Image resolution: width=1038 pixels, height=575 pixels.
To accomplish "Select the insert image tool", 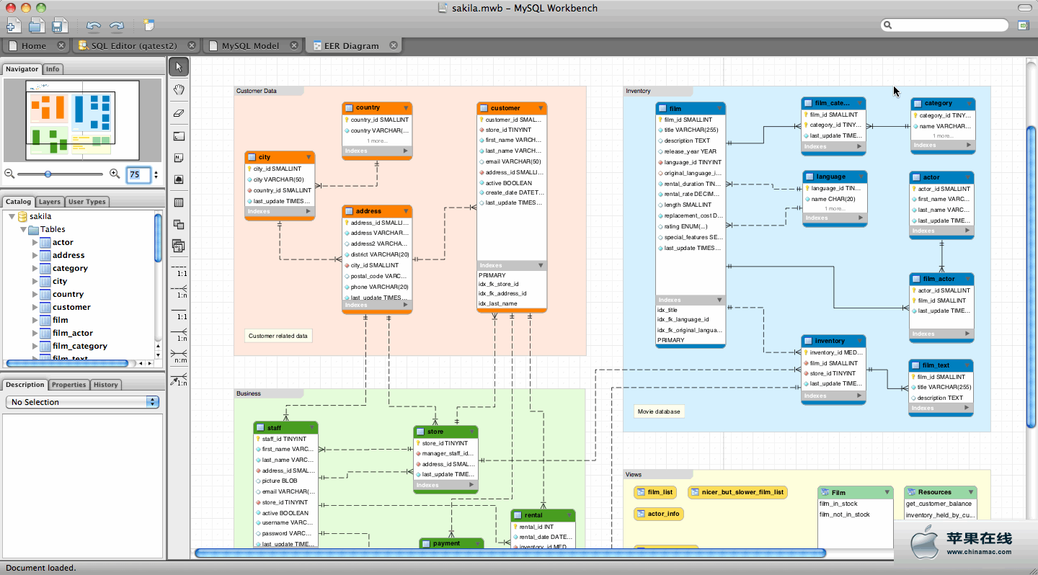I will (179, 179).
